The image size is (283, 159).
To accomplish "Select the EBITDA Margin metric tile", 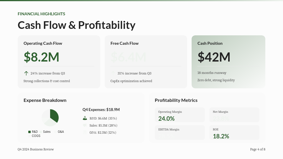I will click(180, 132).
